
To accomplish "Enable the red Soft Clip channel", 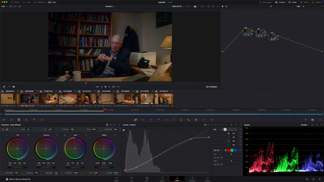I will [x=228, y=151].
